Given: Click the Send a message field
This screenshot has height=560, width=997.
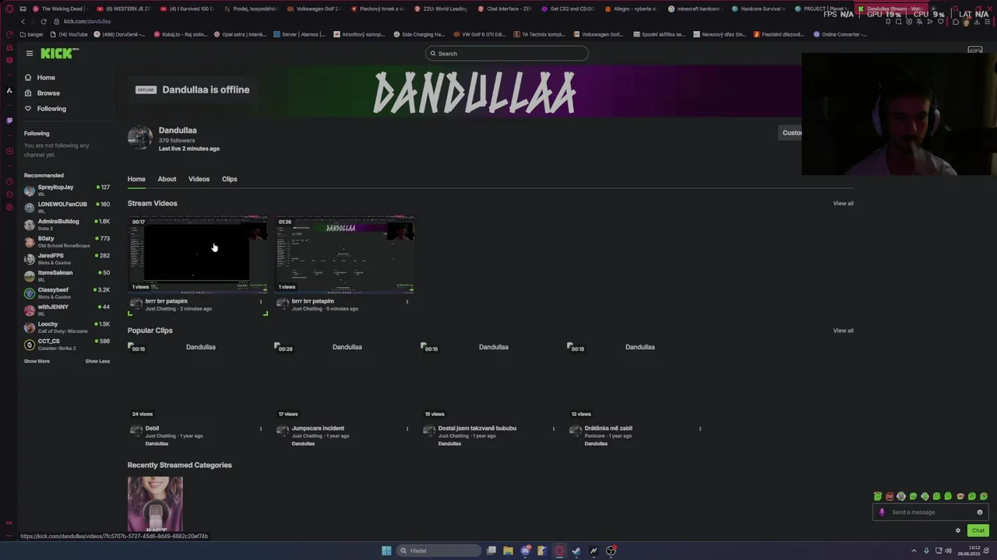Looking at the screenshot, I should [931, 512].
